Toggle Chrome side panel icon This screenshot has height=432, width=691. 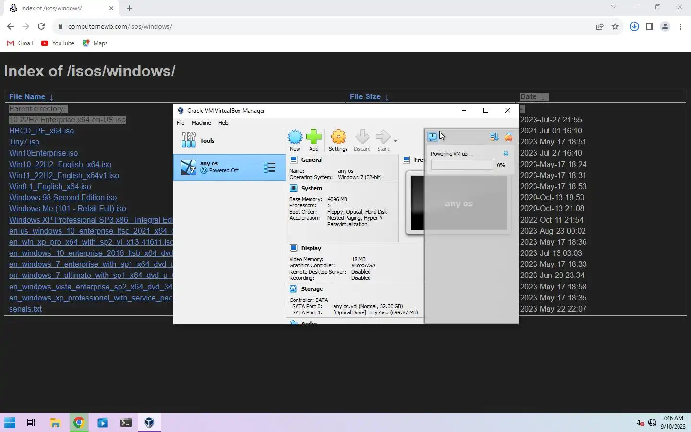pyautogui.click(x=650, y=26)
